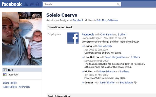Screen dimensions: 156x97
Task: Open Bob Baldwin's profile link
Action: pyautogui.click(x=126, y=83)
